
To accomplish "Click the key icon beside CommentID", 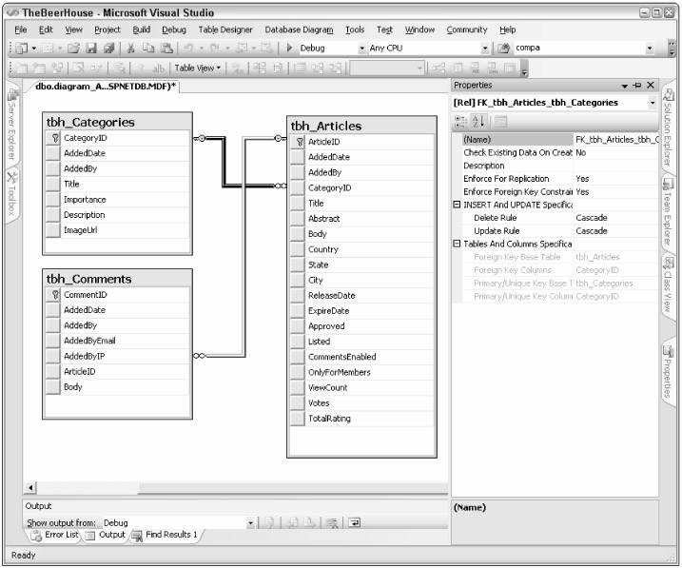I will [54, 296].
